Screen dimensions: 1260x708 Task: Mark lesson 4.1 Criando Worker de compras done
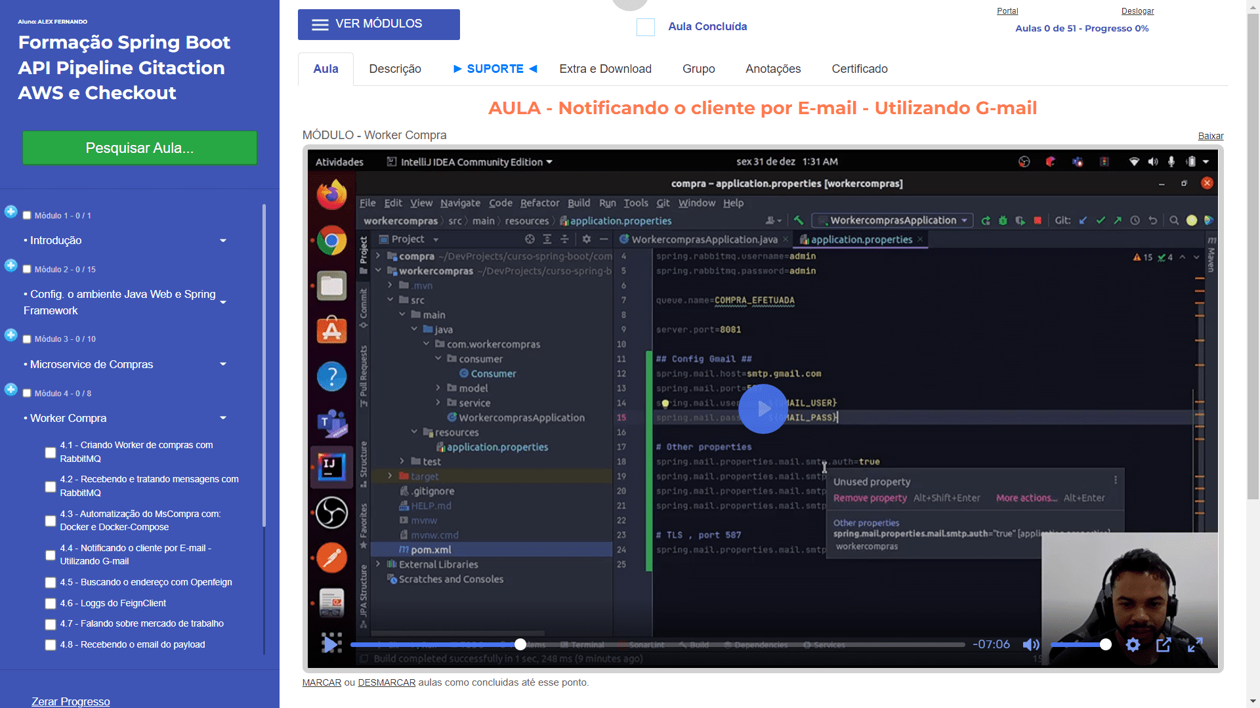point(51,453)
